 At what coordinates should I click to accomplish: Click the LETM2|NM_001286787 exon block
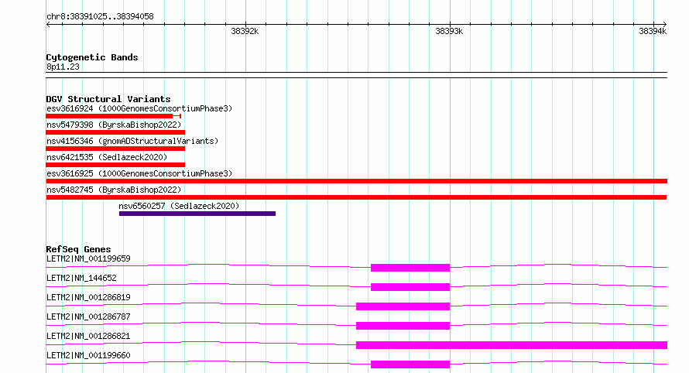(403, 326)
